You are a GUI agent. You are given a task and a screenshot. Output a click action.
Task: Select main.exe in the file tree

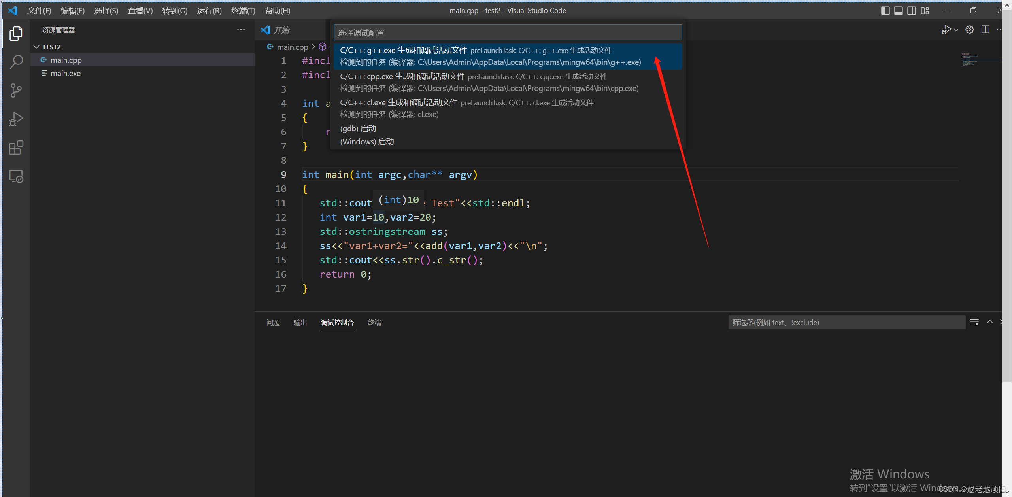tap(143, 73)
